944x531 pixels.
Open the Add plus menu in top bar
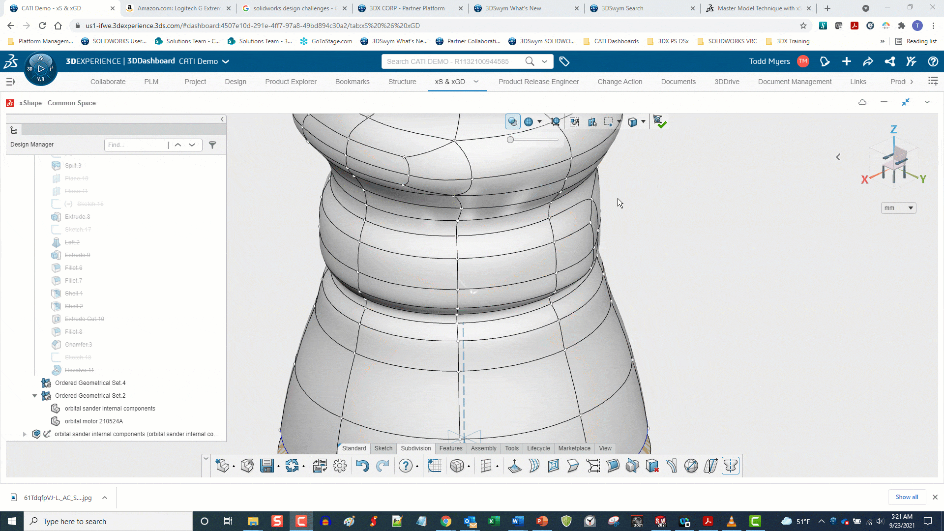click(x=846, y=61)
